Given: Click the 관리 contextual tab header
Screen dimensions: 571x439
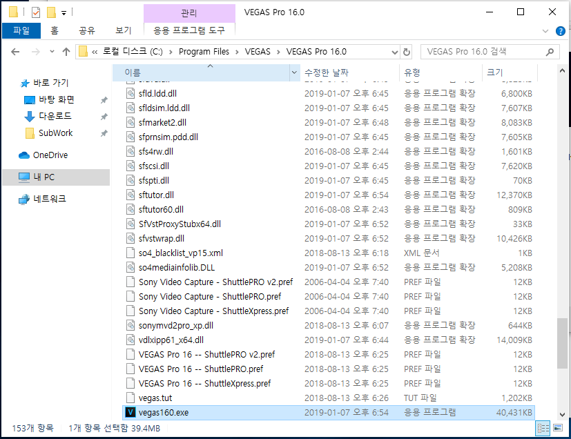Looking at the screenshot, I should 189,14.
